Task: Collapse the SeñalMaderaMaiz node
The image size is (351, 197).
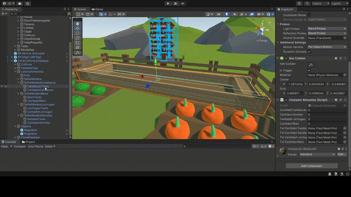Action: click(18, 93)
